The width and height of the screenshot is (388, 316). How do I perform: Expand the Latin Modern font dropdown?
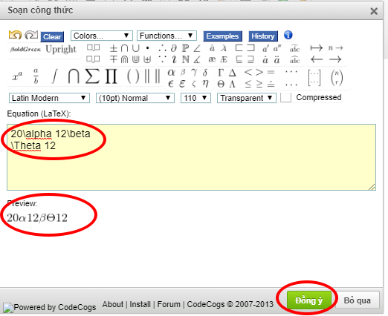point(49,98)
